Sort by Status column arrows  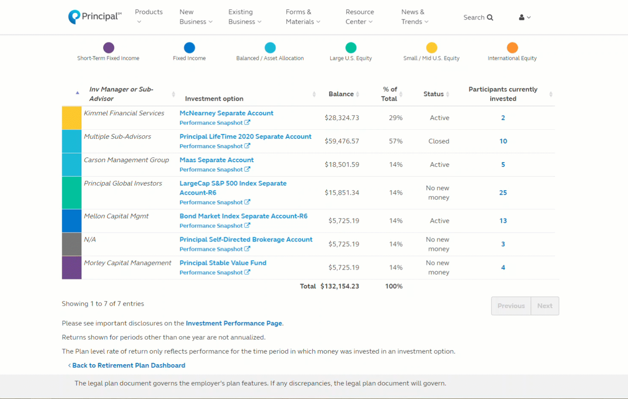pos(447,94)
